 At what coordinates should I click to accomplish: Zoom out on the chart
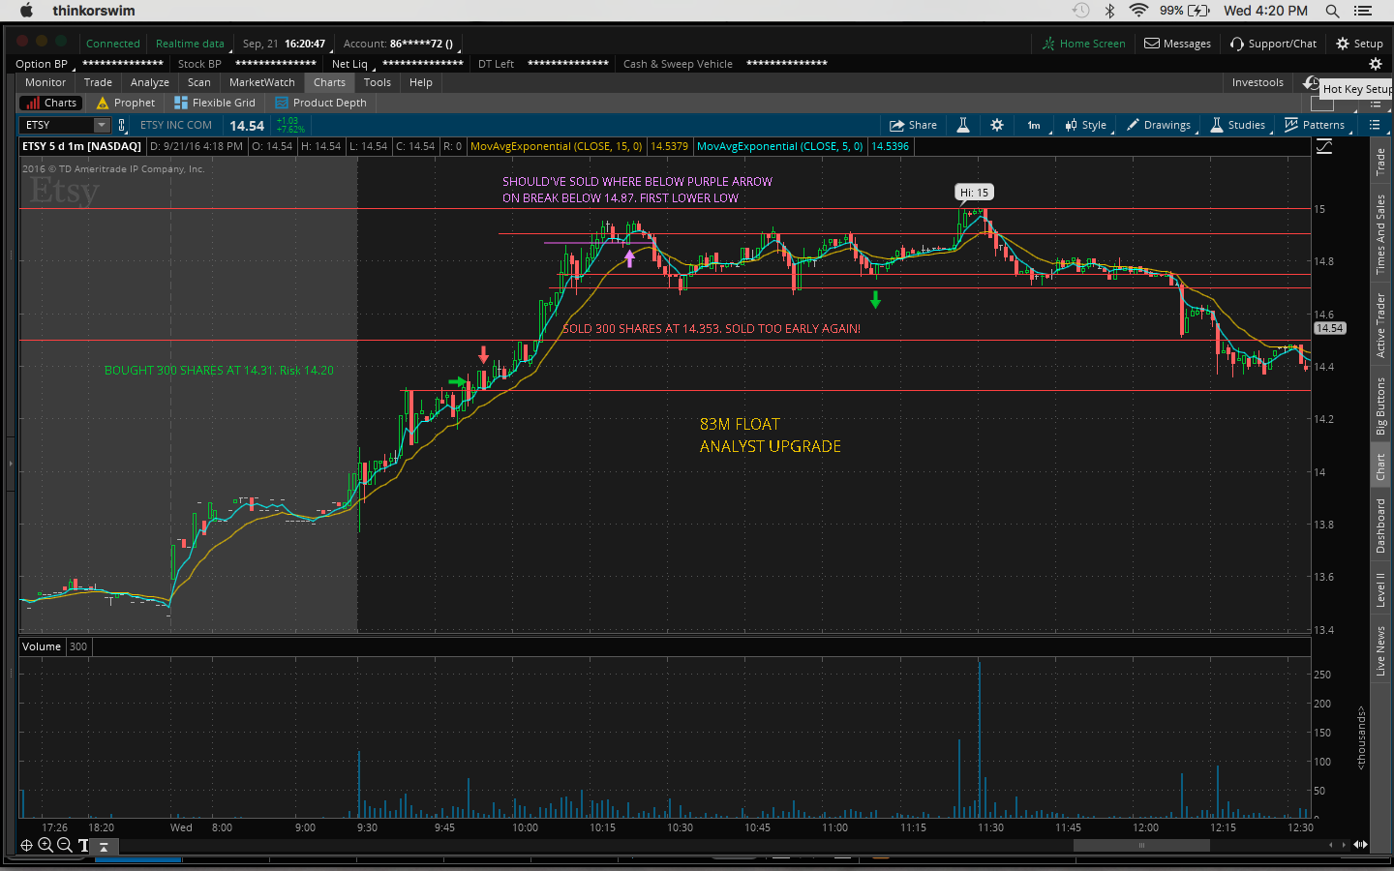pyautogui.click(x=65, y=845)
